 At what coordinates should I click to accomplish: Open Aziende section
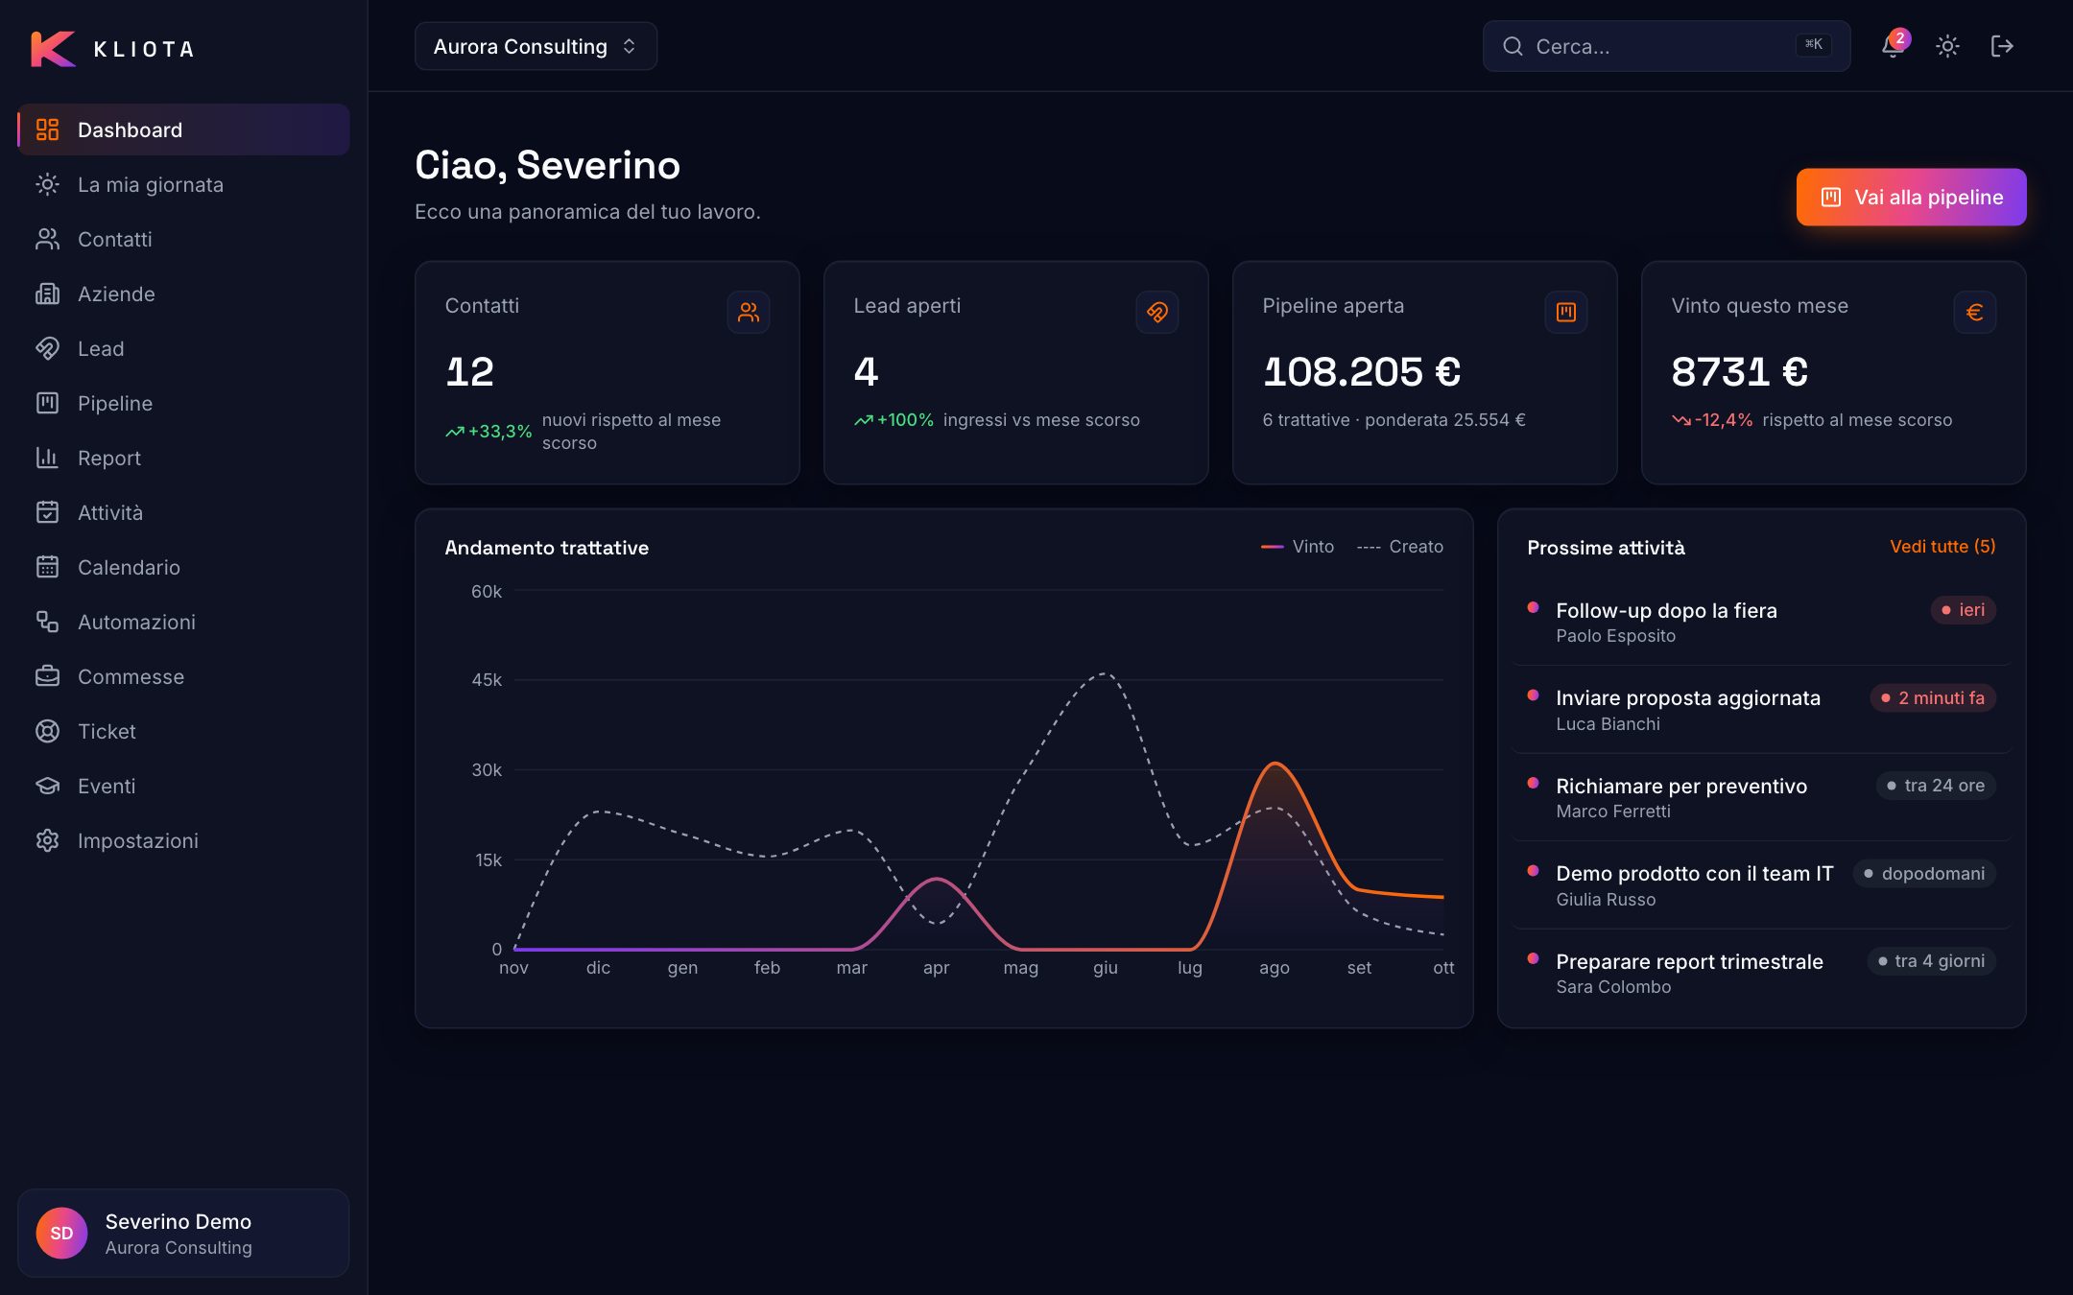click(183, 294)
